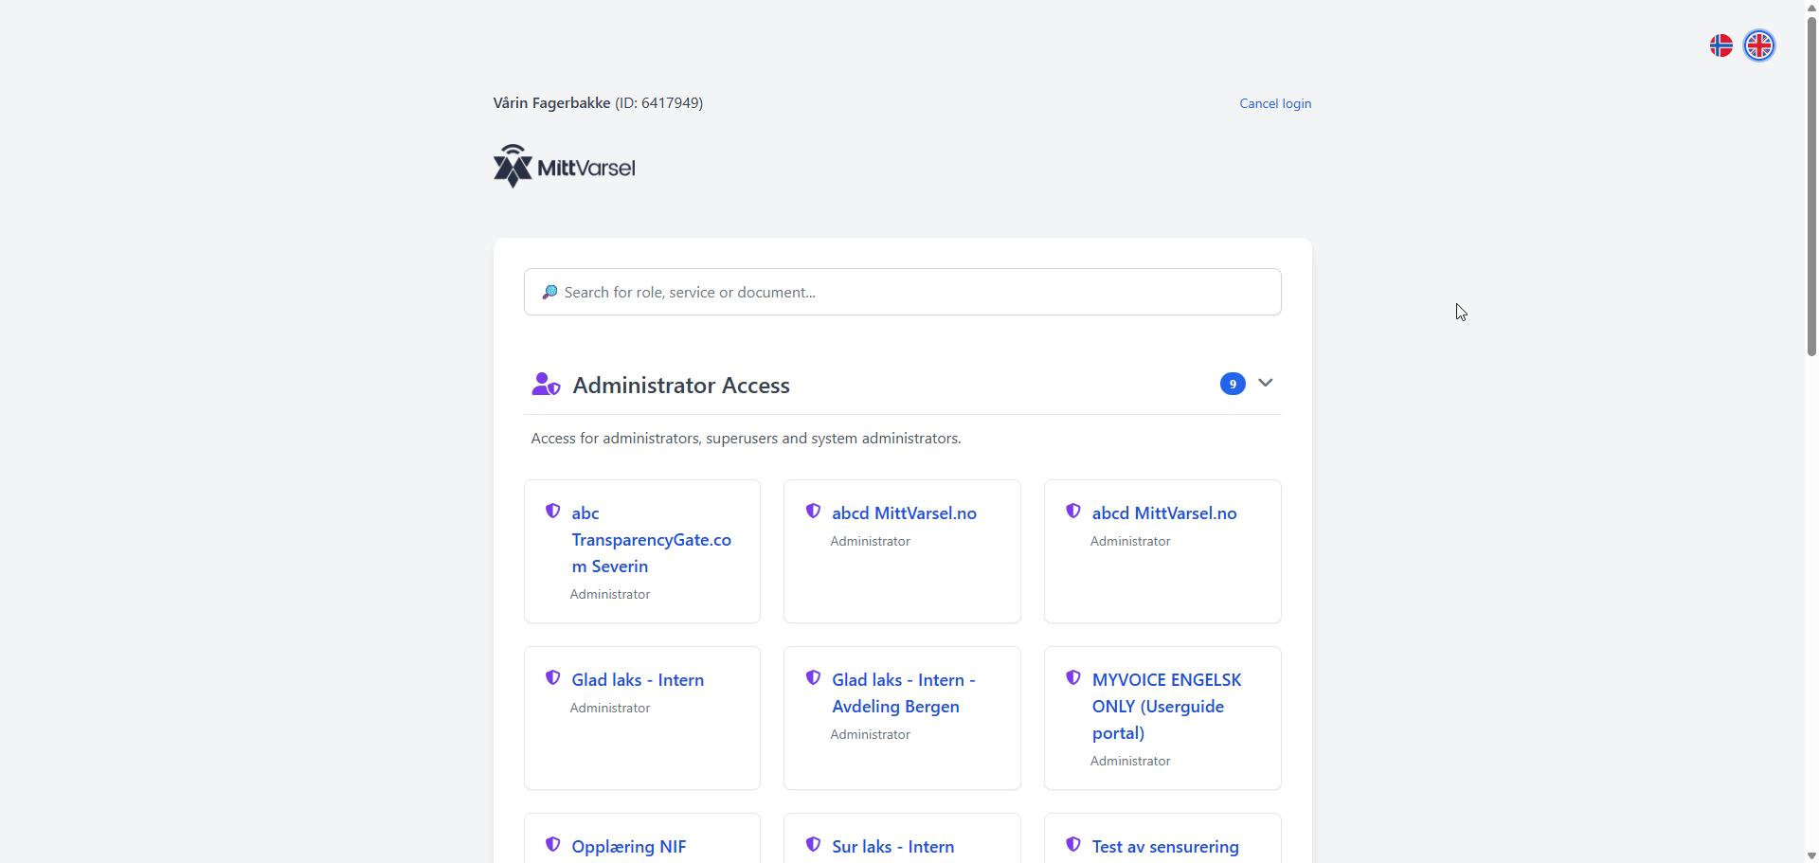Image resolution: width=1819 pixels, height=863 pixels.
Task: Click the MittVarsel logo
Action: 565,167
